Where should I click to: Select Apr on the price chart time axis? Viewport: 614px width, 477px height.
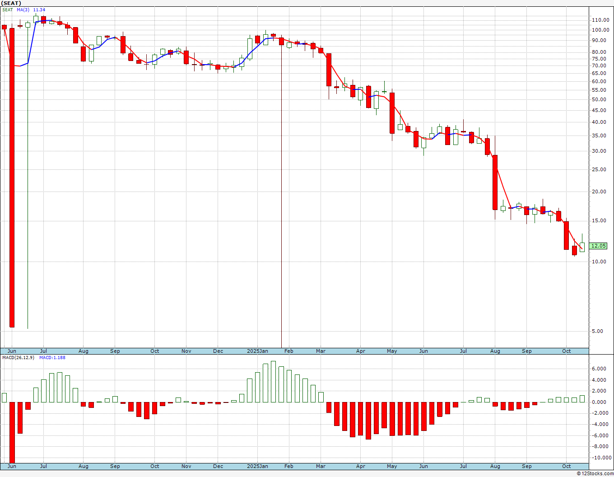[x=361, y=351]
